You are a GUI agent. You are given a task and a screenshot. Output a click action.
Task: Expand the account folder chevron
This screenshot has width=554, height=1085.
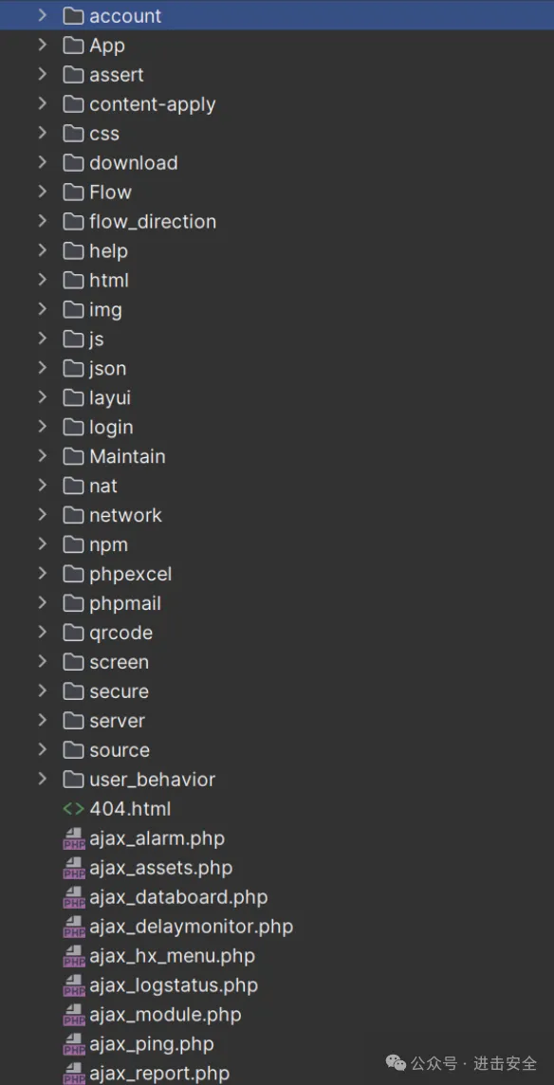(43, 15)
